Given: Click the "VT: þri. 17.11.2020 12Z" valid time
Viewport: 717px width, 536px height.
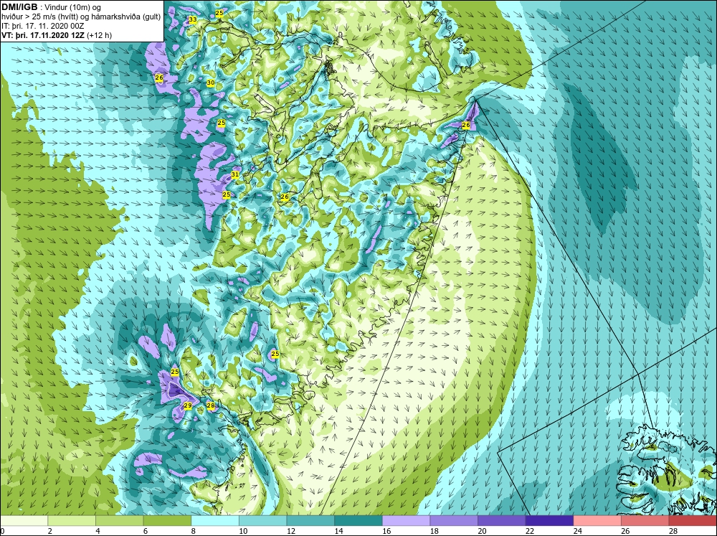Looking at the screenshot, I should click(x=43, y=35).
